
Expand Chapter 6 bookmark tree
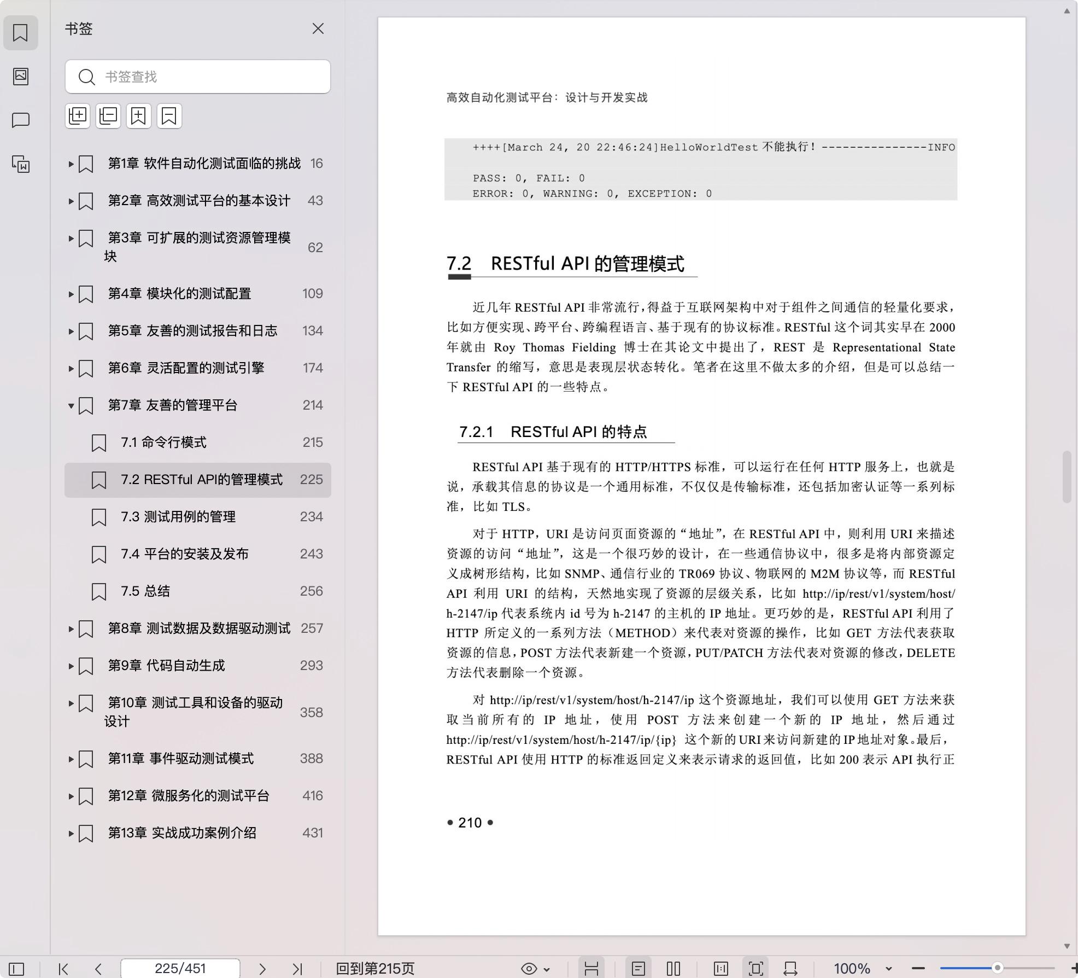71,368
